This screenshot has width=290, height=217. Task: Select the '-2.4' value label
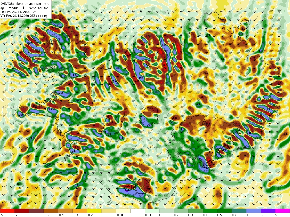[279, 83]
